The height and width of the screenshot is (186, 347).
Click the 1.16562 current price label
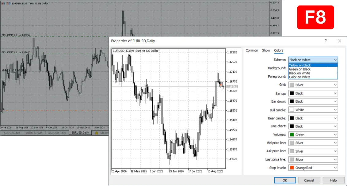pos(232,87)
